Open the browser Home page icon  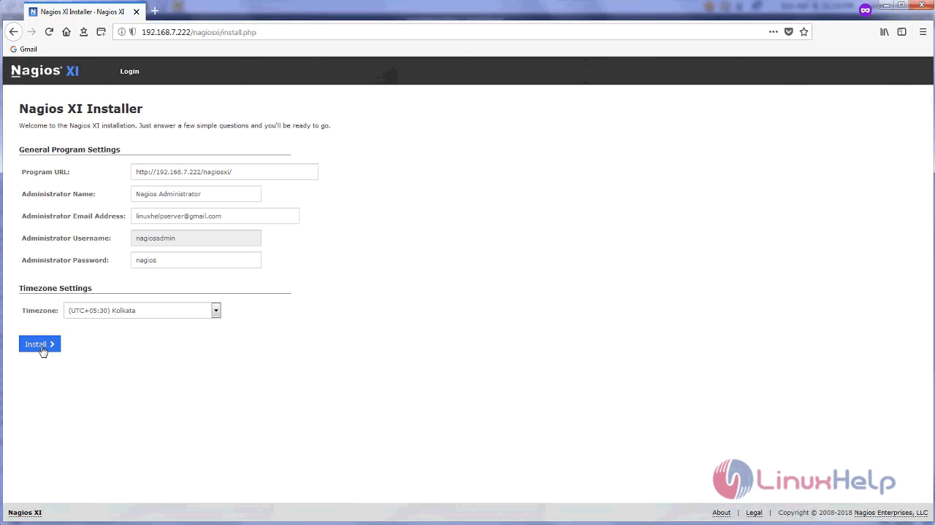pos(66,32)
